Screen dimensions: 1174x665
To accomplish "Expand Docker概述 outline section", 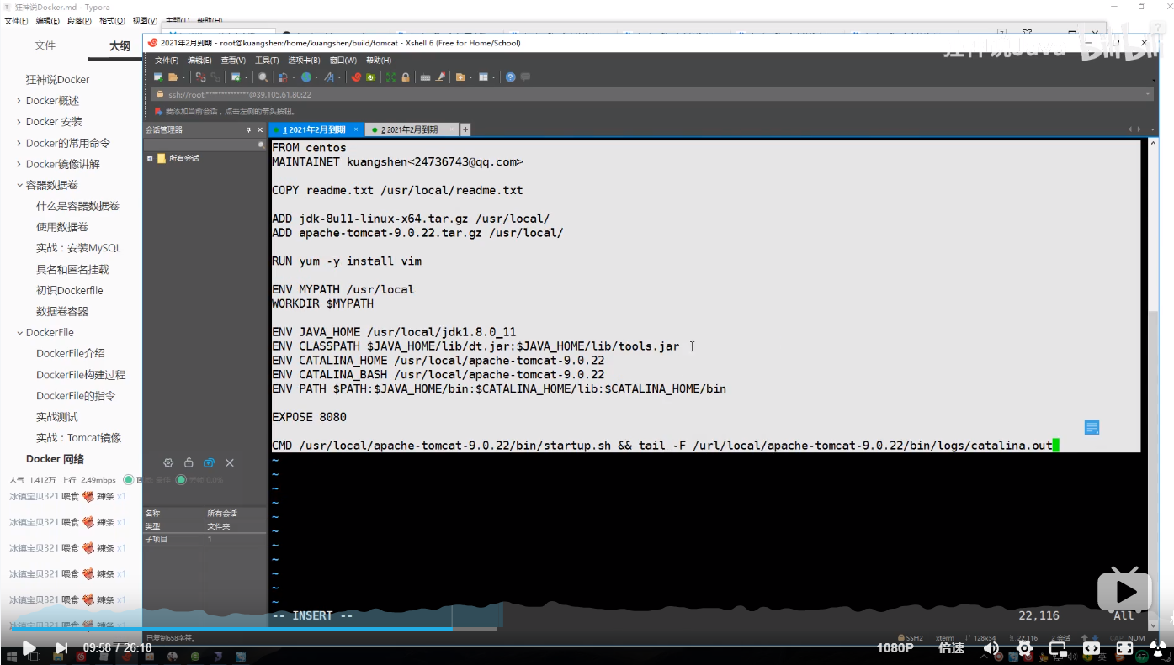I will point(19,100).
